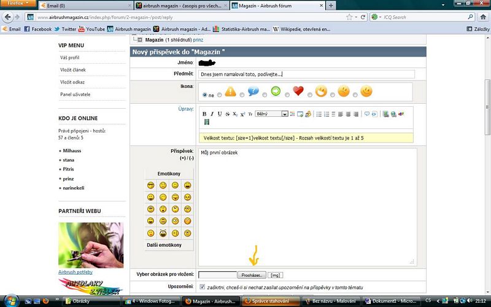
Task: Apply underline with the U icon
Action: pos(220,114)
